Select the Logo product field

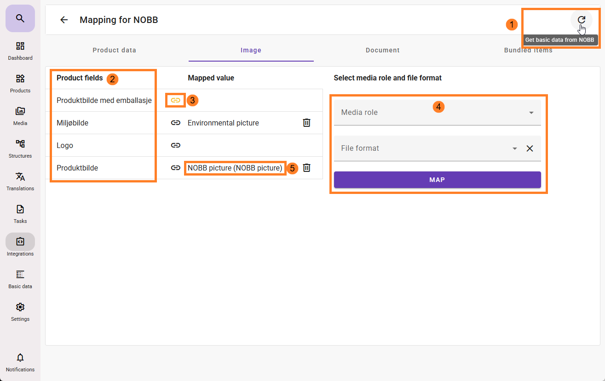[x=65, y=145]
